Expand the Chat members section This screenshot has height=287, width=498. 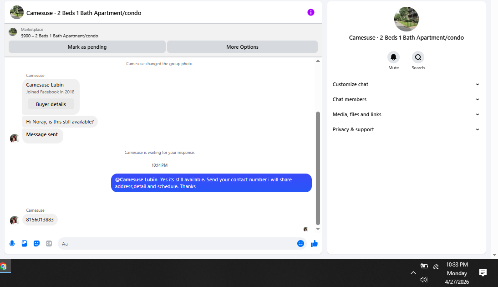pos(406,99)
